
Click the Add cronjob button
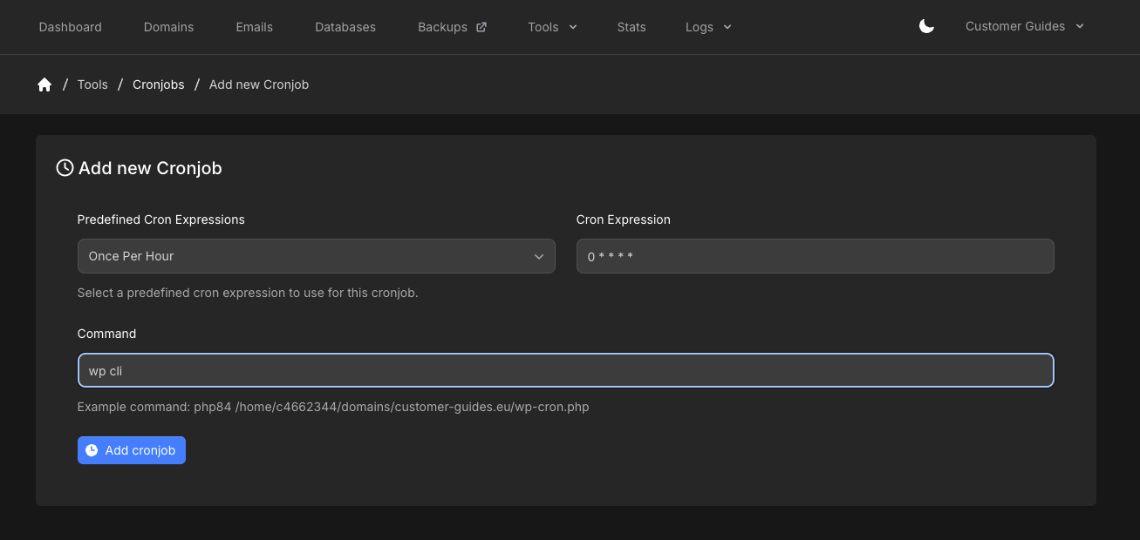[x=132, y=450]
